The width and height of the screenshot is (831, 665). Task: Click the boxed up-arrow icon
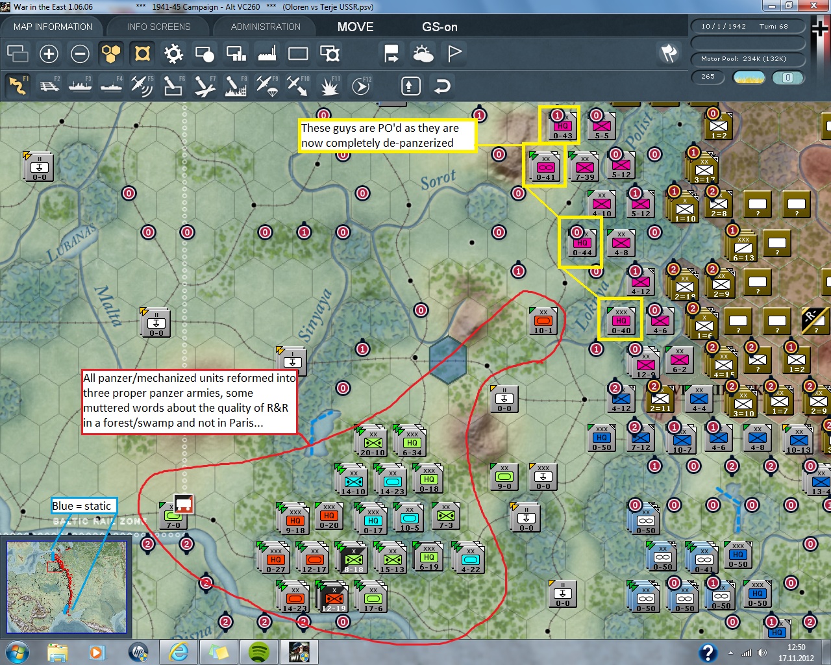point(410,86)
